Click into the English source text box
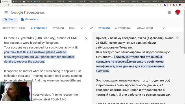This screenshot has height=104, width=185. click(43, 68)
